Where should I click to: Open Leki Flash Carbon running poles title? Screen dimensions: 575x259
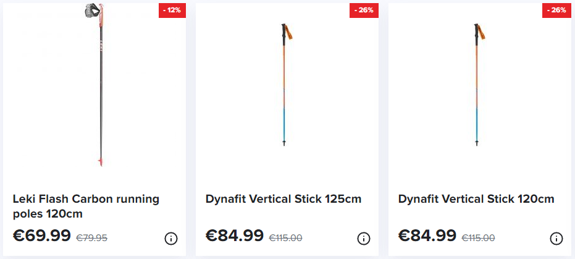86,206
